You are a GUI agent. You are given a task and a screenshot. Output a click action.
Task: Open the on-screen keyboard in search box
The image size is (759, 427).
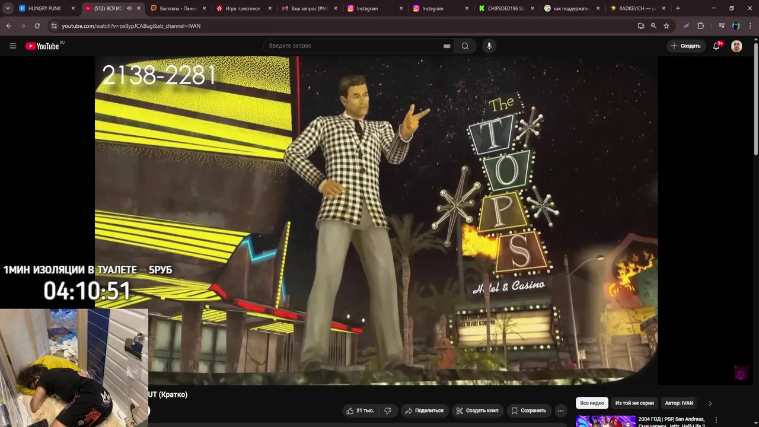(447, 46)
